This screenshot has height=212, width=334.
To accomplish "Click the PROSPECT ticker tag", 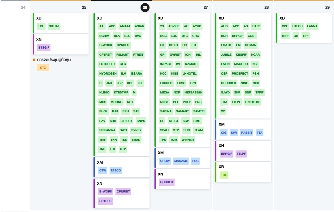I will click(x=240, y=74).
